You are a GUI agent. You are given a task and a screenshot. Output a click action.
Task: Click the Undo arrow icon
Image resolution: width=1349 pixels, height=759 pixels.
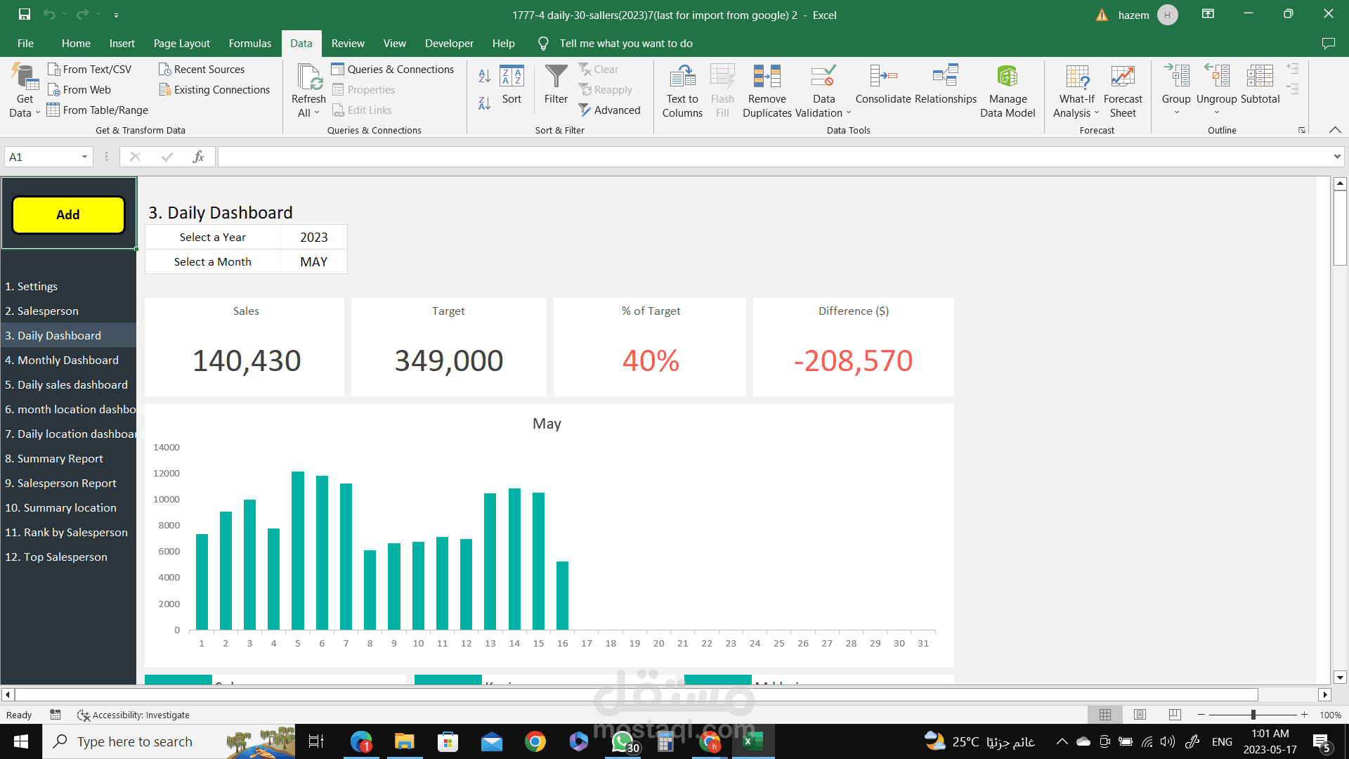click(x=49, y=14)
